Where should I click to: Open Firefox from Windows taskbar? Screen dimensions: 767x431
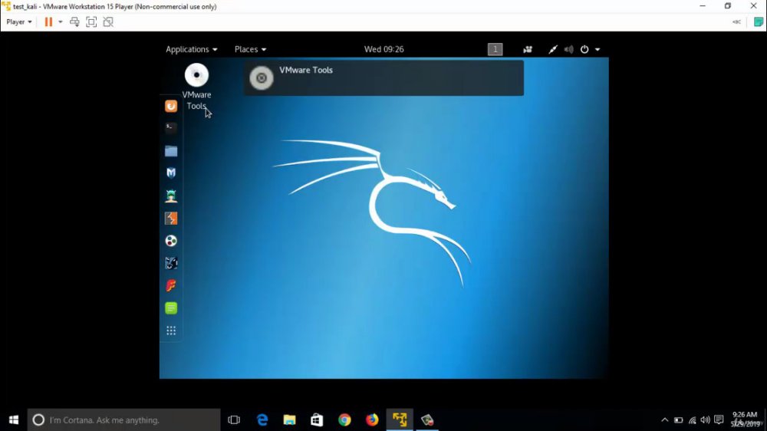click(372, 419)
